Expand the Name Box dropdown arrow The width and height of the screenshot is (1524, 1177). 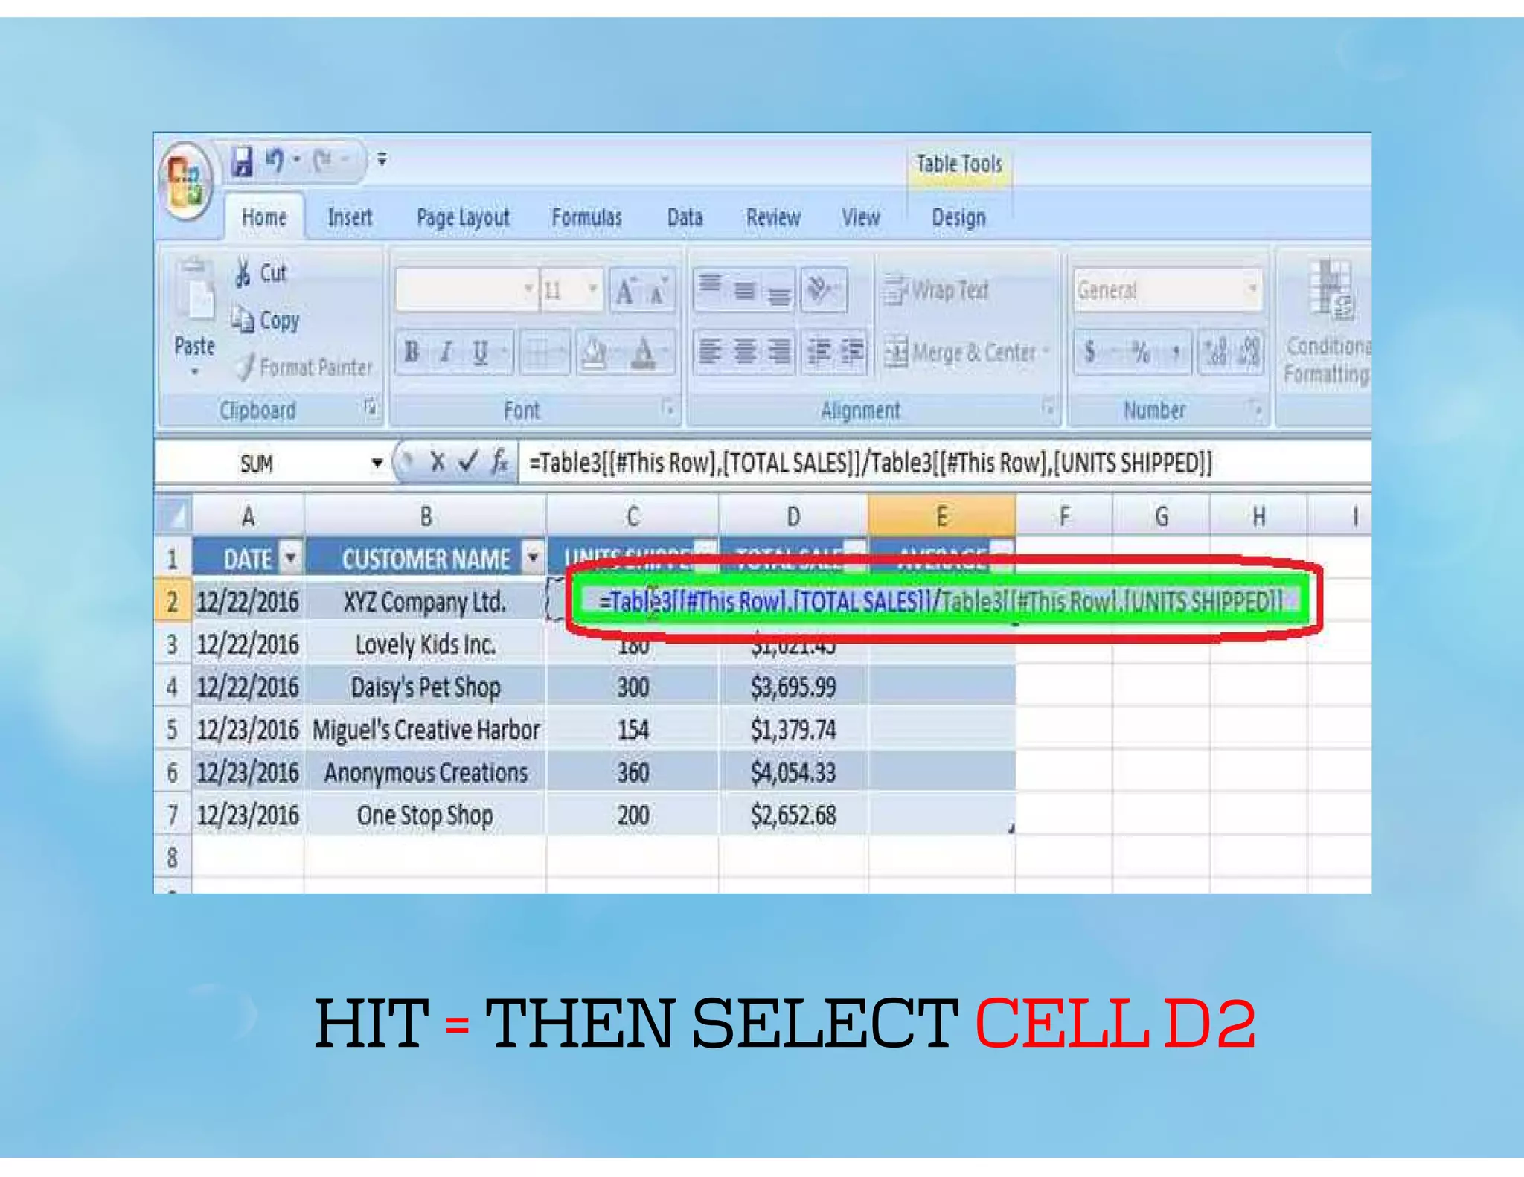pos(377,464)
